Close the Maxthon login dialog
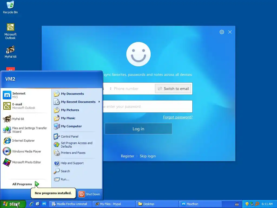This screenshot has height=208, width=277. pyautogui.click(x=230, y=32)
